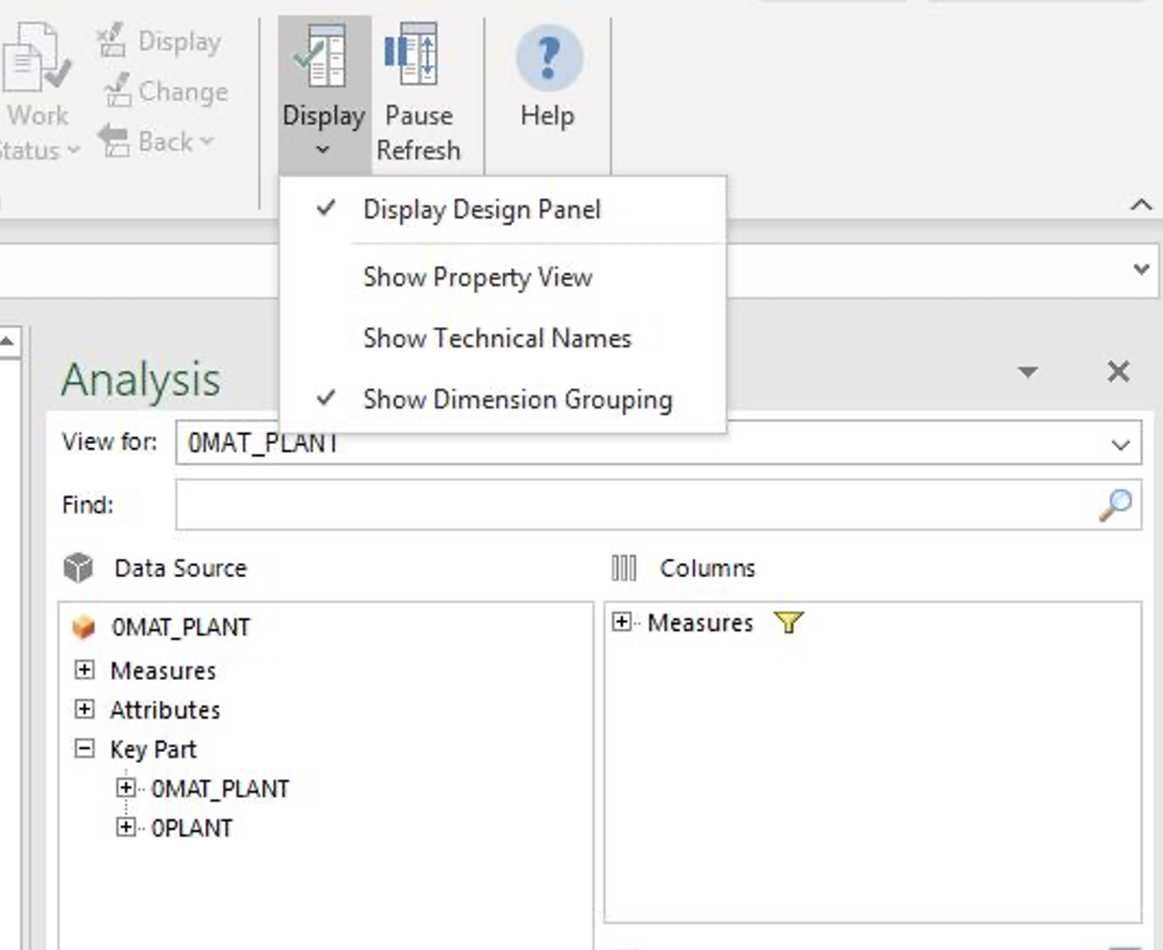Select the Measures item in Columns box
Screen dimensions: 1163x950
pyautogui.click(x=700, y=623)
